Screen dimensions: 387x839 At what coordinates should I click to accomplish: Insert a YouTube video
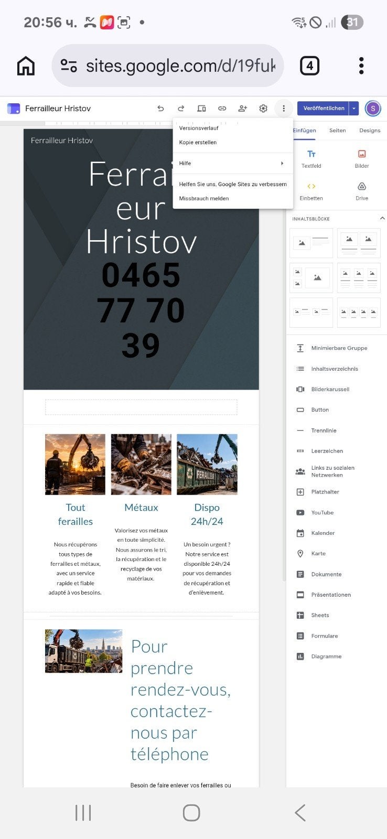click(x=337, y=512)
